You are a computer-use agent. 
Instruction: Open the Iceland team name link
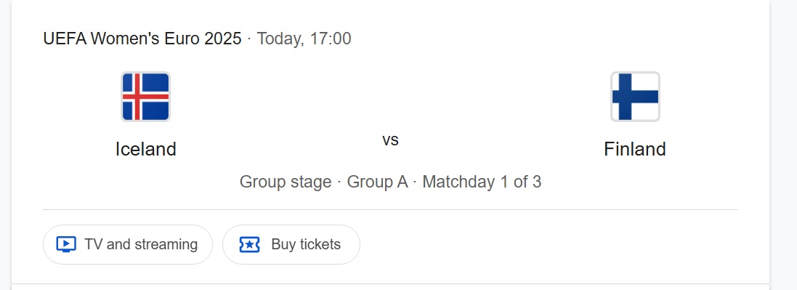(x=146, y=149)
